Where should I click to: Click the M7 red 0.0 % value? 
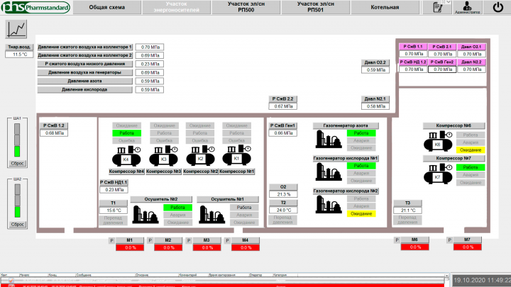[467, 247]
